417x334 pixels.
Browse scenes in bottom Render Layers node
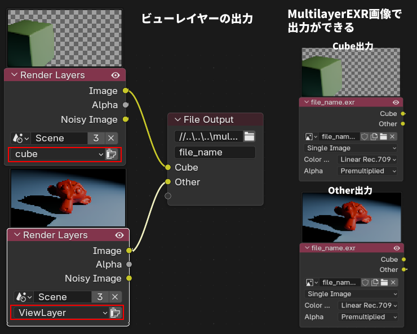click(x=23, y=297)
